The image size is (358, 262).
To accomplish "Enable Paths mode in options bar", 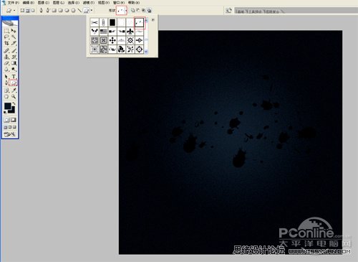I will (x=28, y=10).
